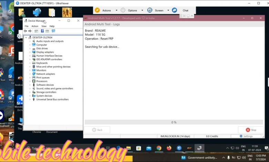
Task: Open the Chat icon in UltraViewer toolbar
Action: [175, 10]
